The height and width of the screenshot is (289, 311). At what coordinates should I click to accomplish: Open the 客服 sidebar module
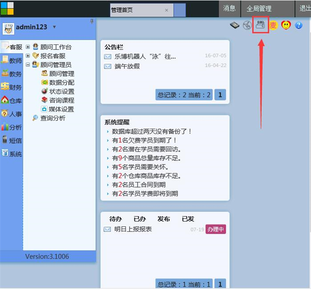pos(12,47)
